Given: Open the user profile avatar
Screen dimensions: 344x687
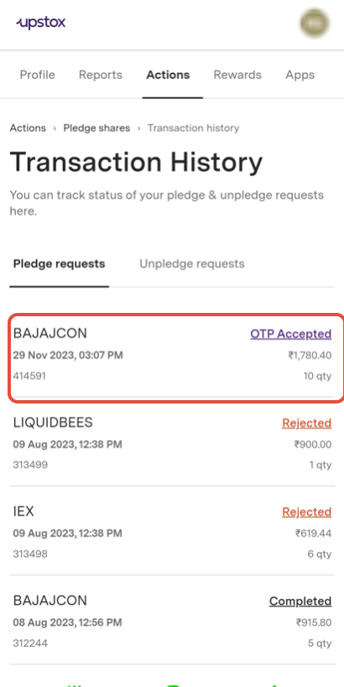Looking at the screenshot, I should 315,23.
